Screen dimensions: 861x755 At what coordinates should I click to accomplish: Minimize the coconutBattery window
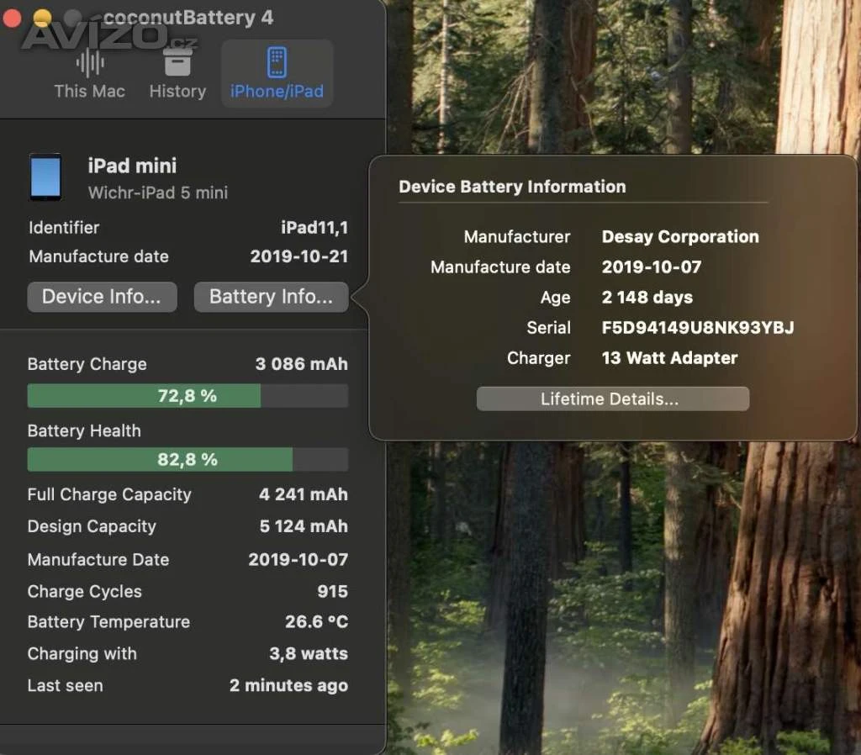(x=42, y=18)
